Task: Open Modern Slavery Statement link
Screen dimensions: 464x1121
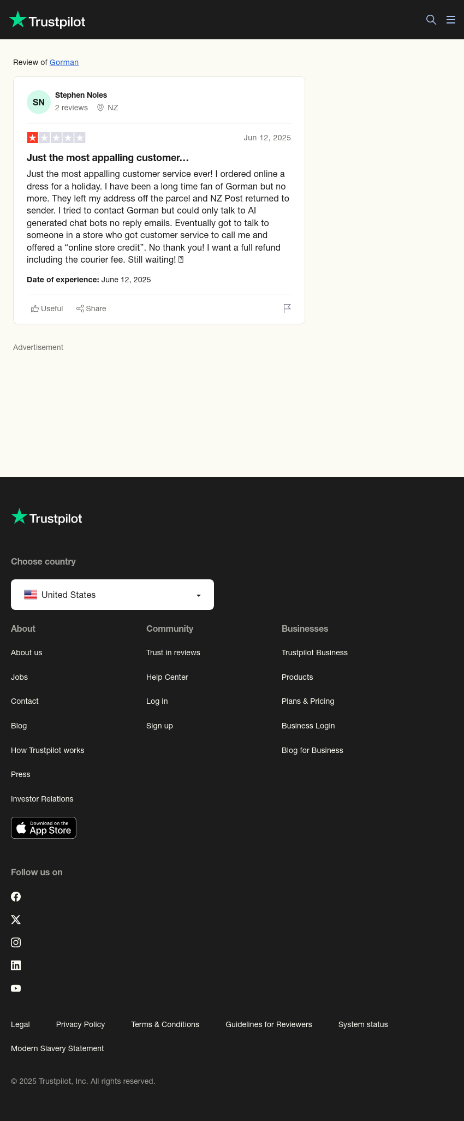Action: click(x=57, y=1048)
